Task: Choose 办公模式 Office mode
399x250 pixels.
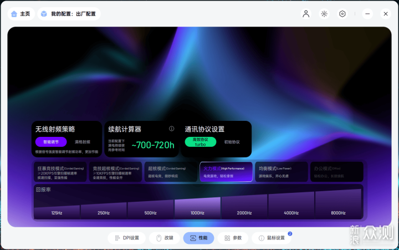Action: pos(337,172)
